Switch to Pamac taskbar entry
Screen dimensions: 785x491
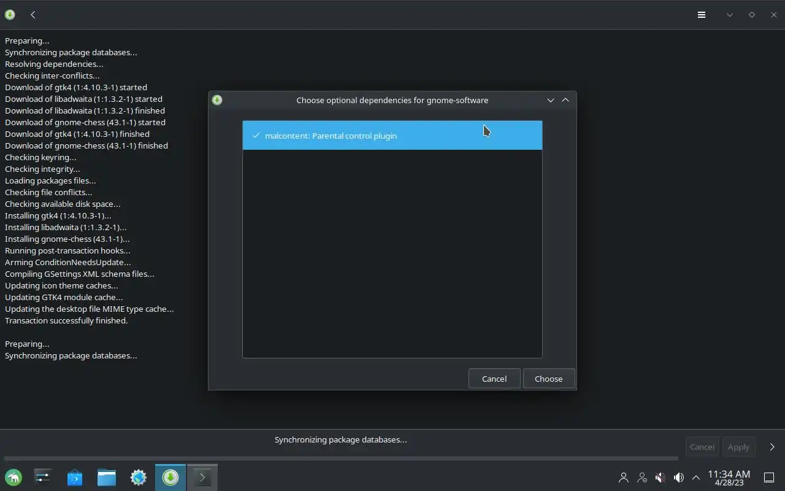click(x=170, y=477)
